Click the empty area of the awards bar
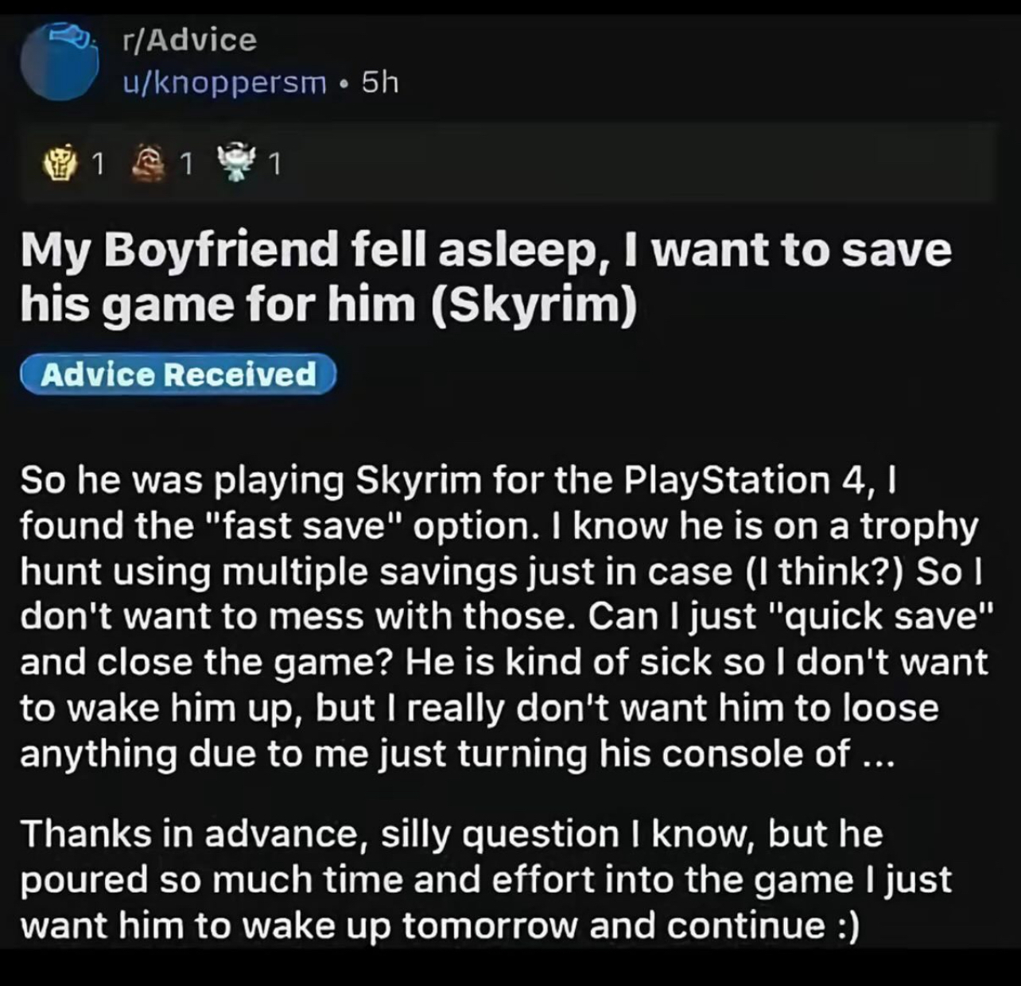The height and width of the screenshot is (986, 1021). [636, 164]
